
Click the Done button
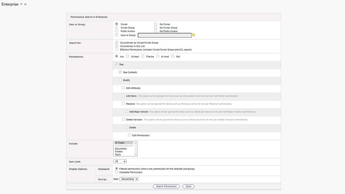188,186
